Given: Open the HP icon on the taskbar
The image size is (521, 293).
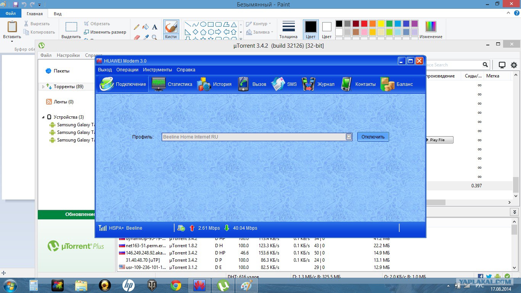Looking at the screenshot, I should [x=129, y=285].
